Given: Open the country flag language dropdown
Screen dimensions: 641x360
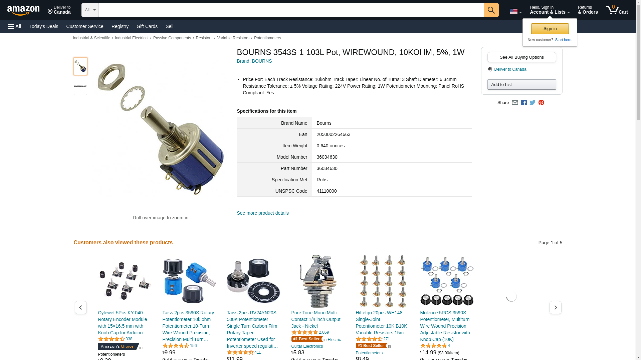Looking at the screenshot, I should (515, 11).
